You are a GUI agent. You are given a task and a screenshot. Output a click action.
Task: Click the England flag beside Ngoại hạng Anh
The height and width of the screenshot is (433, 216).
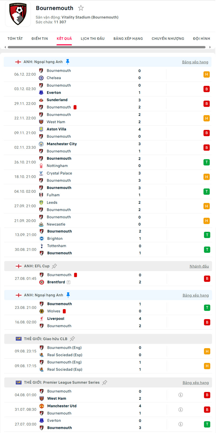click(18, 61)
